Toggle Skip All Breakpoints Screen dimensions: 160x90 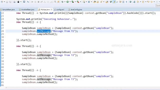[x=28, y=2]
